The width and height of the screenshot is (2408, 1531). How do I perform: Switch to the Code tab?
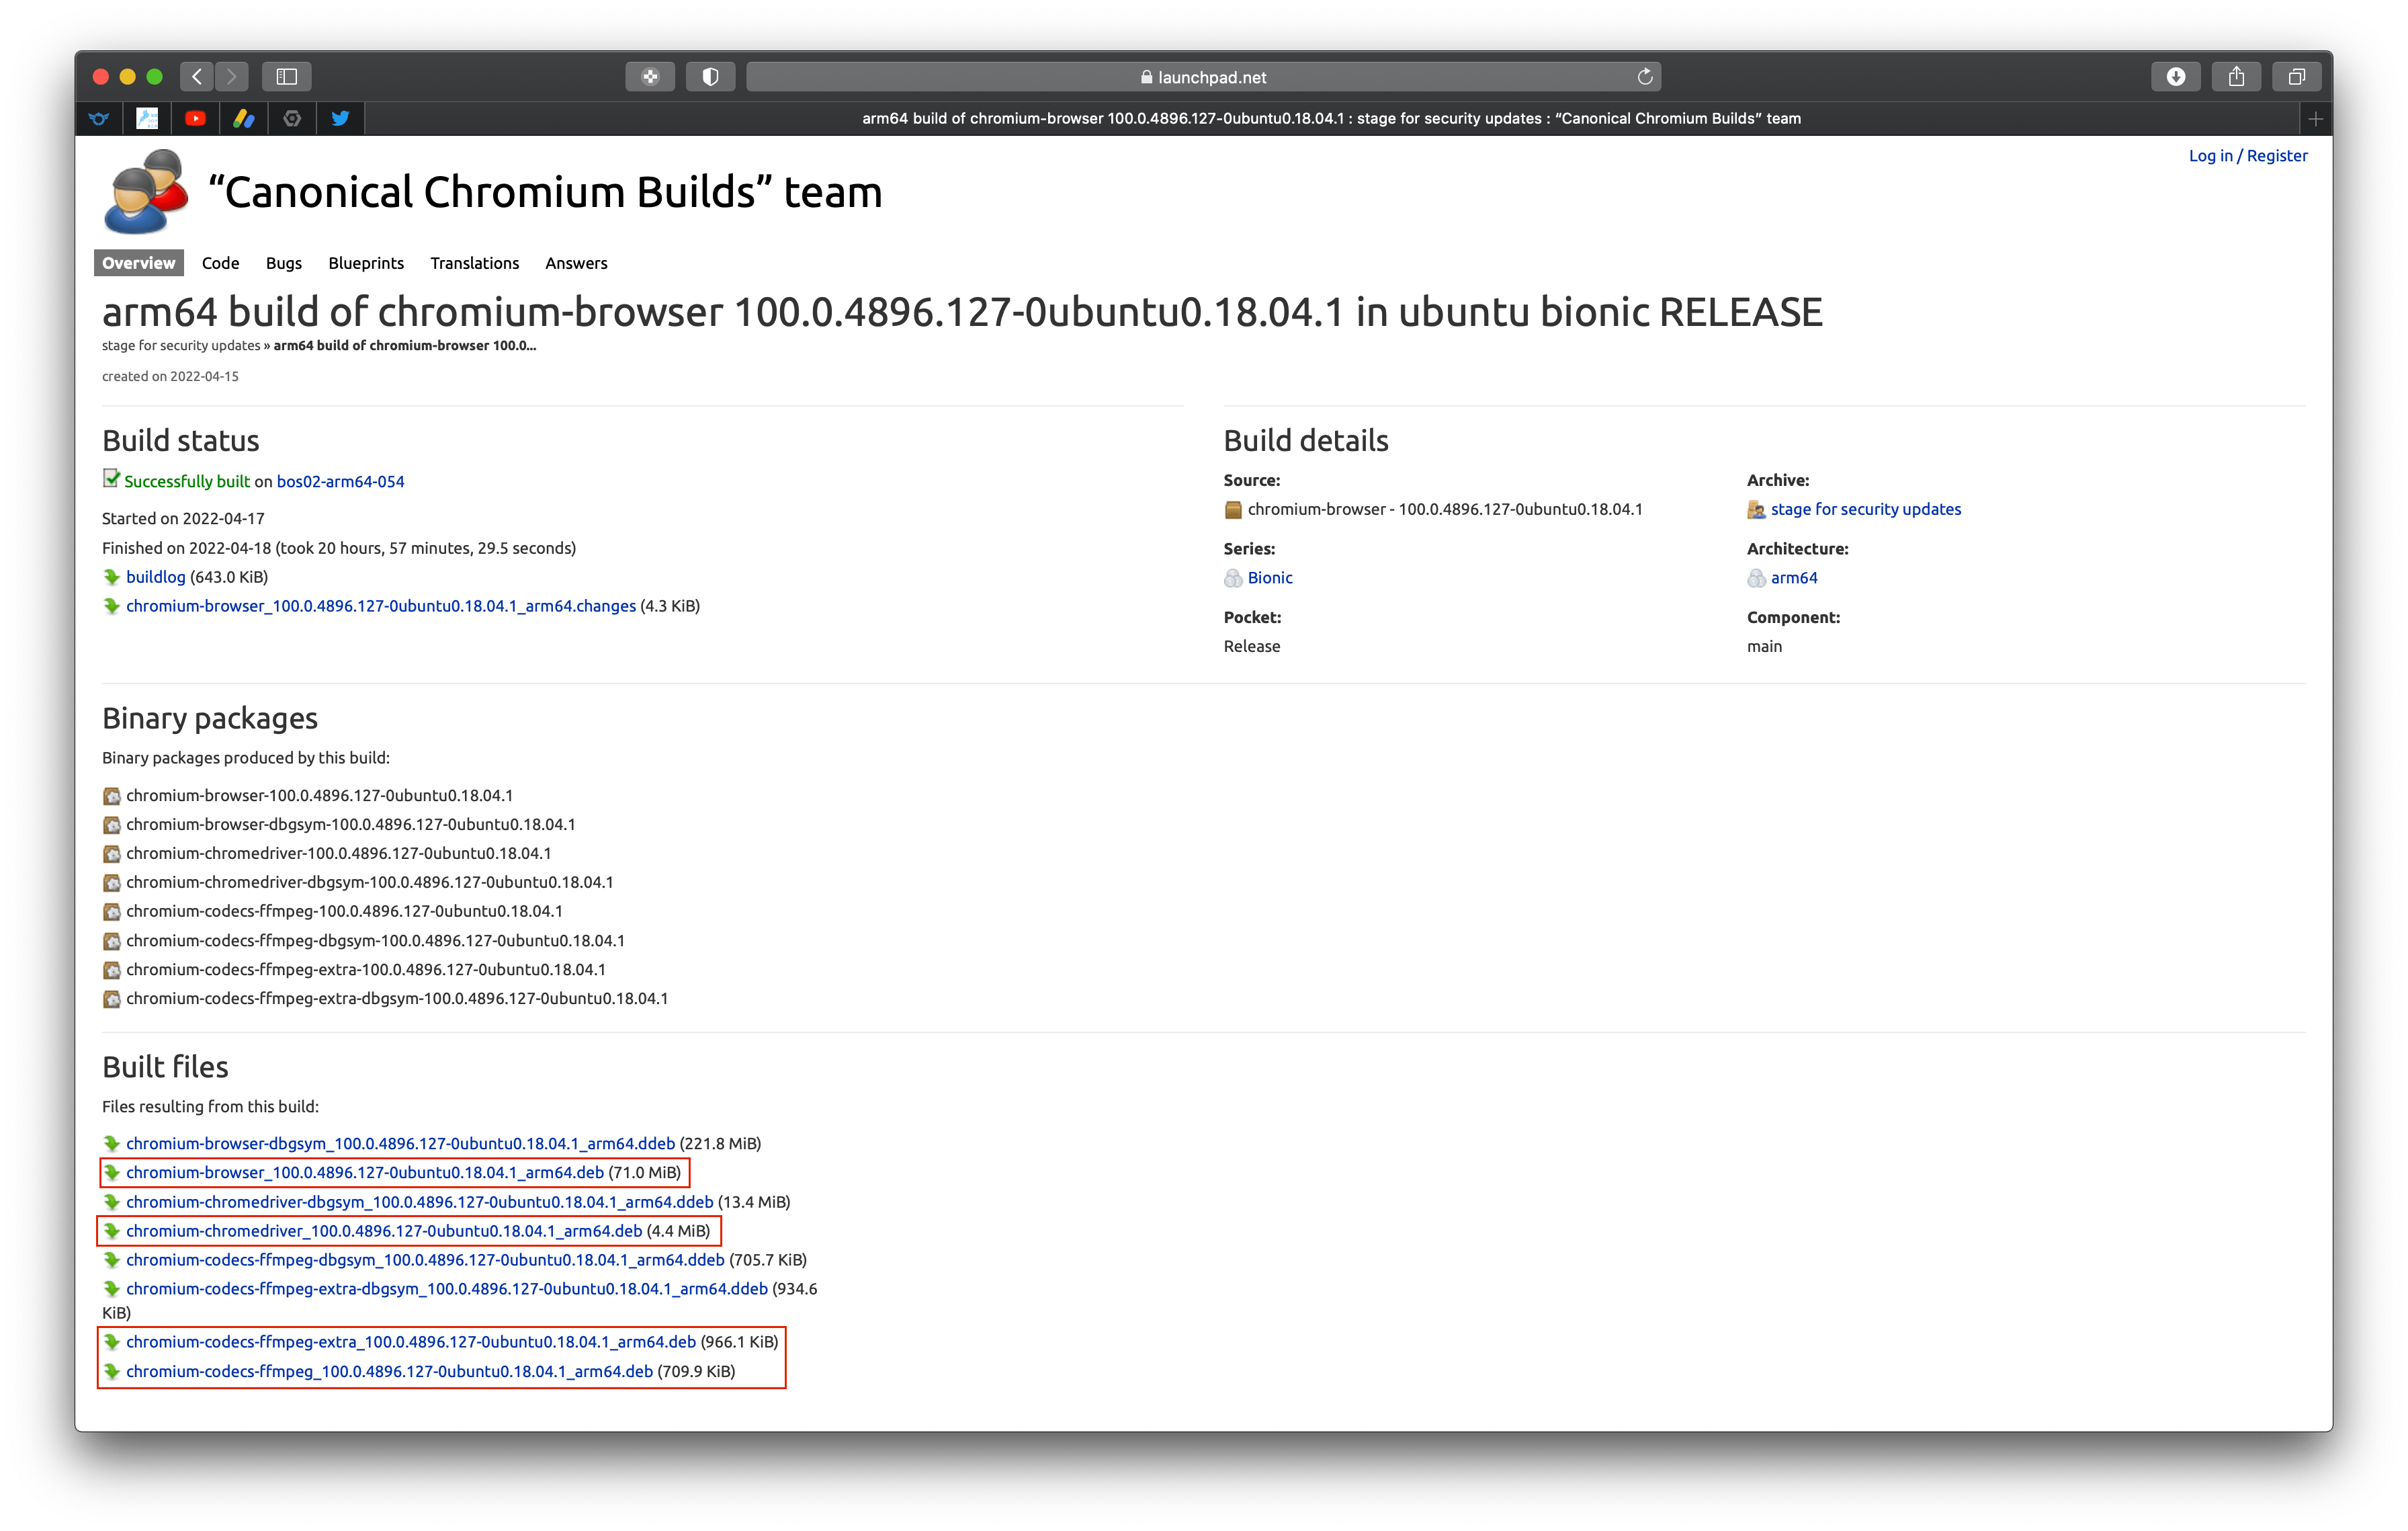220,263
